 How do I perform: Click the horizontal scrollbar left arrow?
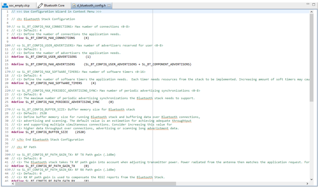[x=13, y=184]
